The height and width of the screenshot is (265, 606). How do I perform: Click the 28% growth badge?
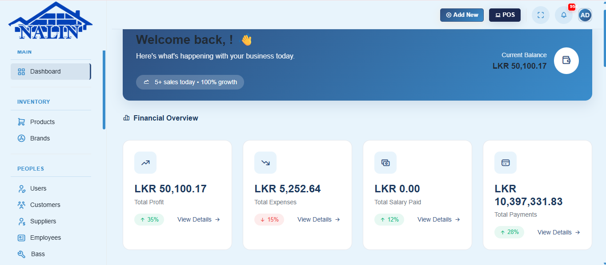[509, 232]
